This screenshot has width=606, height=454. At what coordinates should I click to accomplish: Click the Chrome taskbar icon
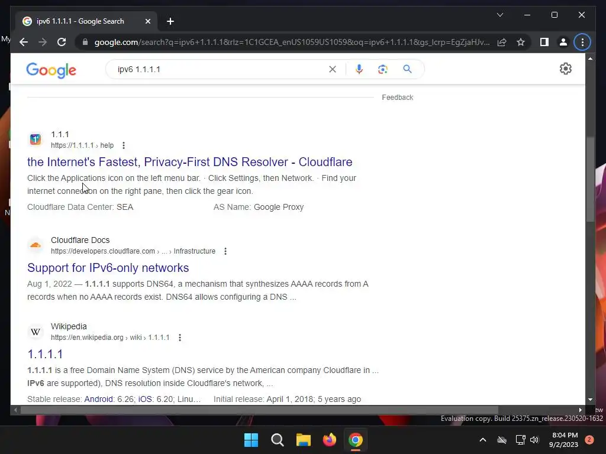point(356,440)
